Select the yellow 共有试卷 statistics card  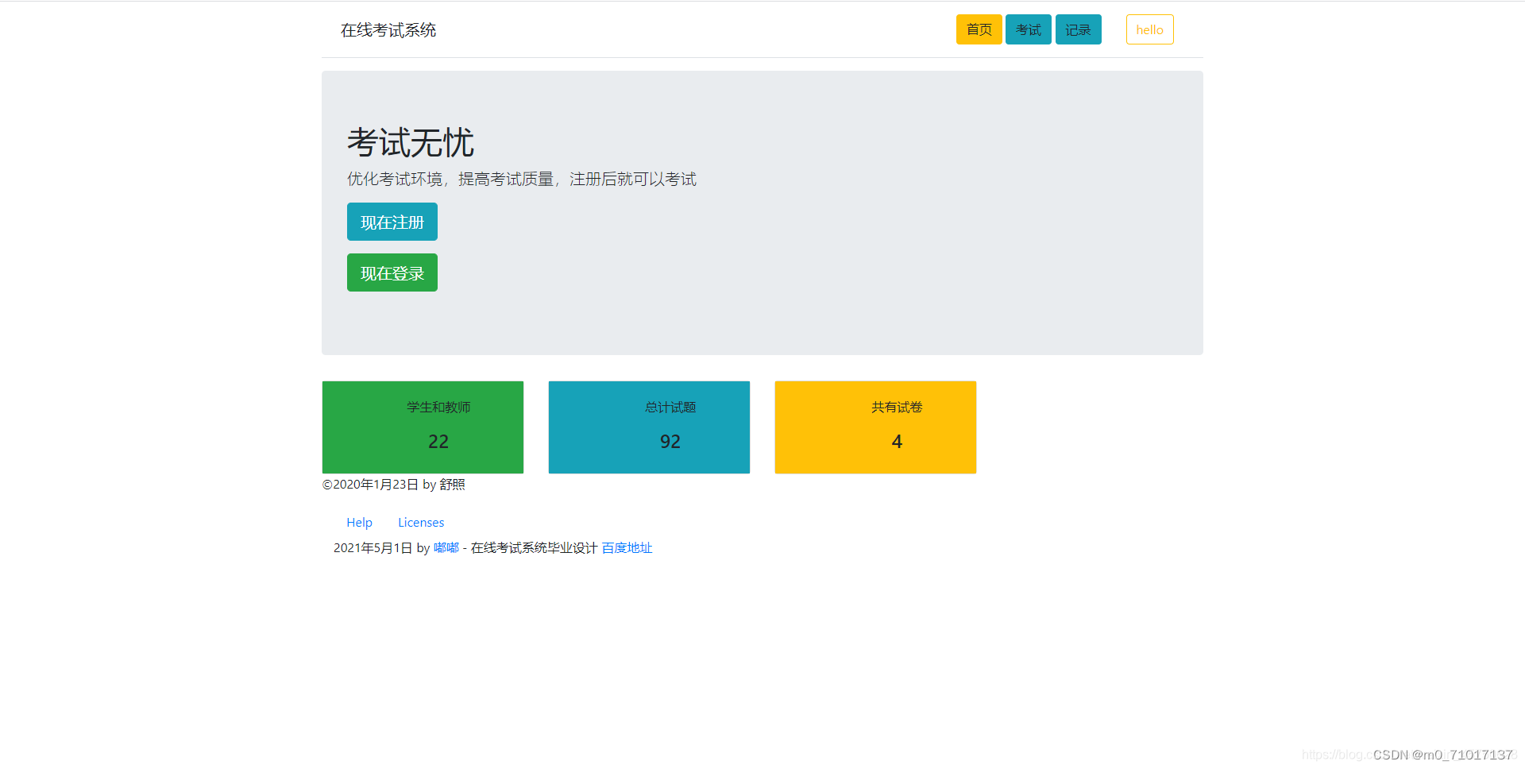click(x=874, y=427)
